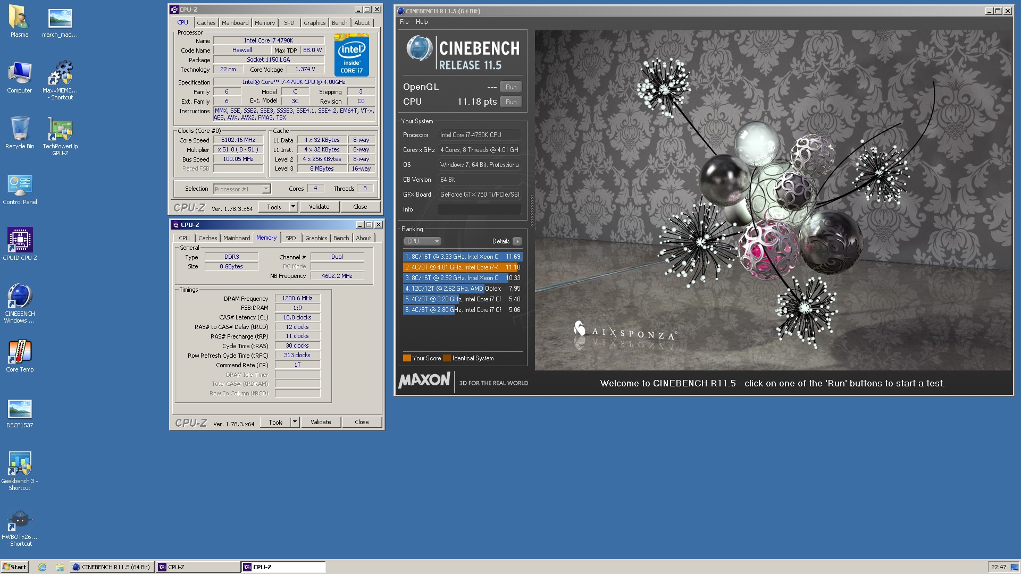Click the Start button
1021x574 pixels.
14,567
